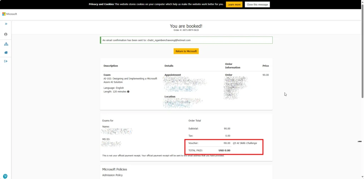Click the 'Description' column header
364x179 pixels.
click(x=111, y=66)
